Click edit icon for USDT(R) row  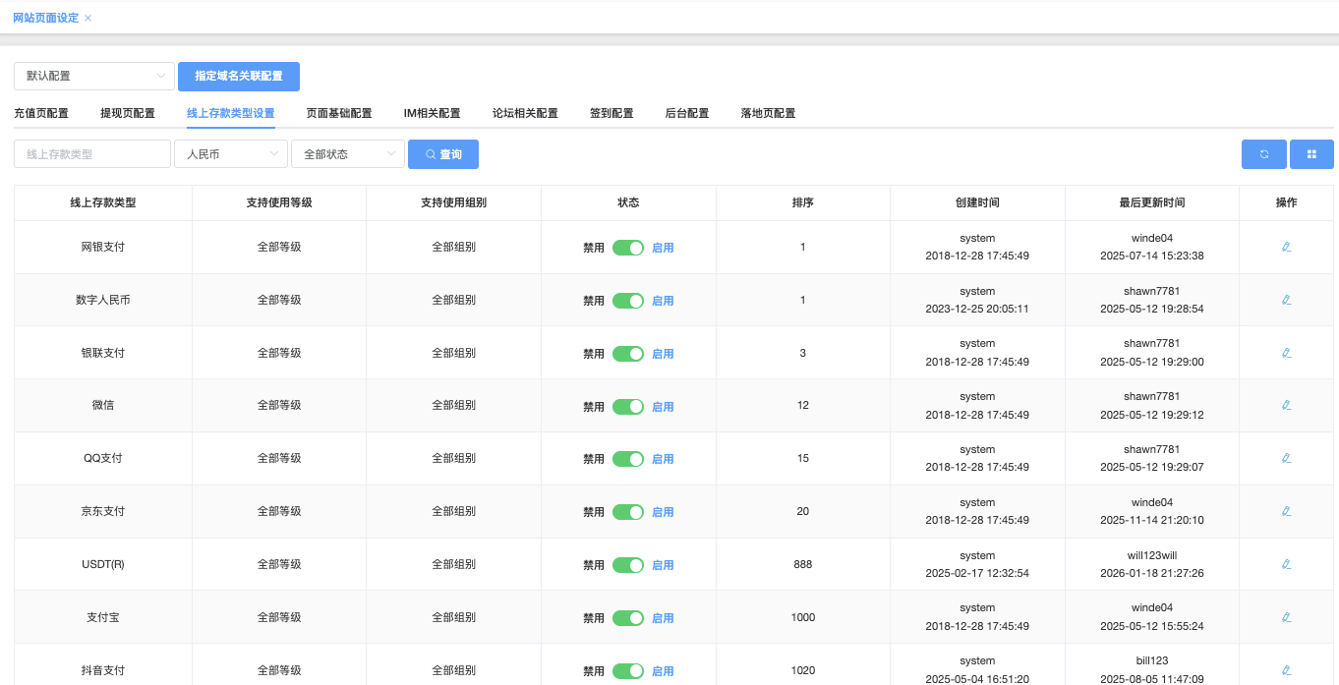pos(1286,564)
